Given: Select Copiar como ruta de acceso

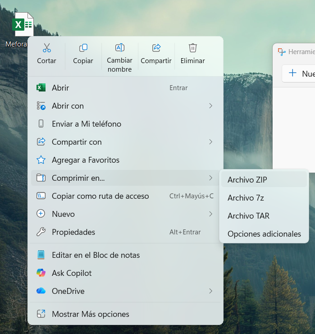Looking at the screenshot, I should click(x=100, y=196).
